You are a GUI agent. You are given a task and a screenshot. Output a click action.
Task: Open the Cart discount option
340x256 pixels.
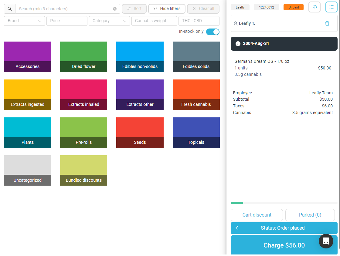[257, 215]
